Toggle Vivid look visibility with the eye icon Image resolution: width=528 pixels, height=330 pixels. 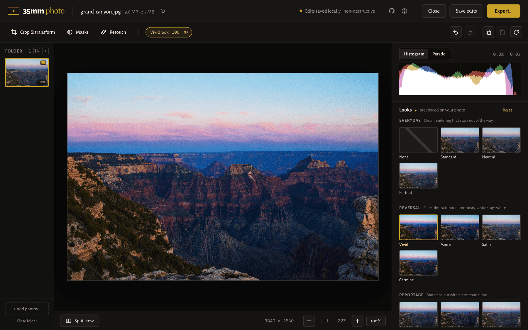[x=186, y=32]
